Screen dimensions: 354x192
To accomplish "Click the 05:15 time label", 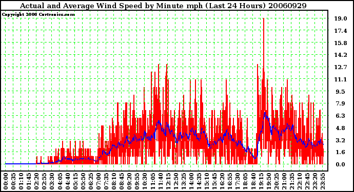I will point(75,181).
